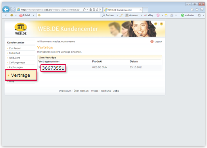Close the WEB.DE toolbar with X
This screenshot has height=148, width=207.
coord(6,15)
